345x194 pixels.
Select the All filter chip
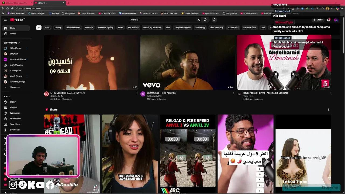tap(39, 27)
